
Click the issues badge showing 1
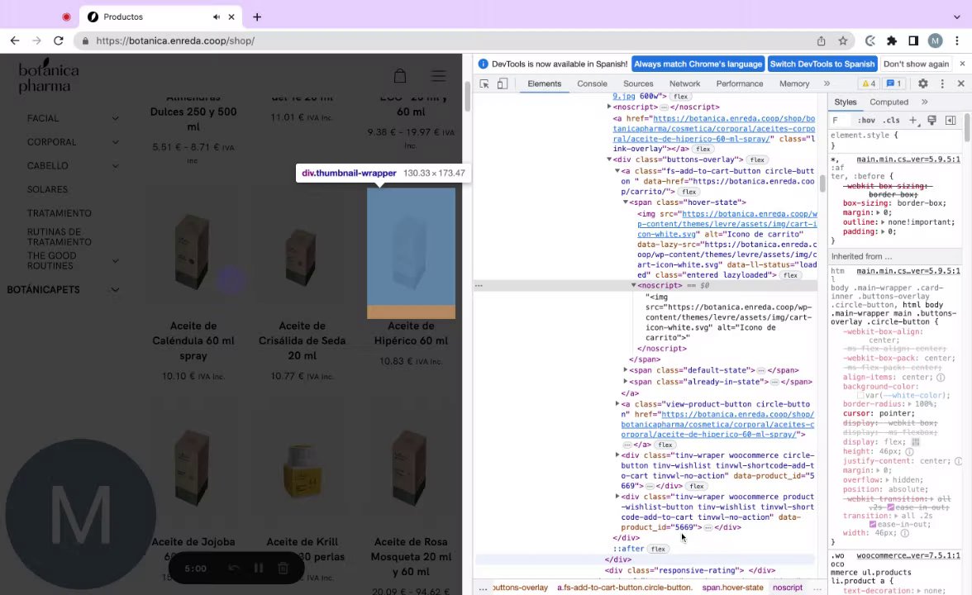click(x=893, y=83)
